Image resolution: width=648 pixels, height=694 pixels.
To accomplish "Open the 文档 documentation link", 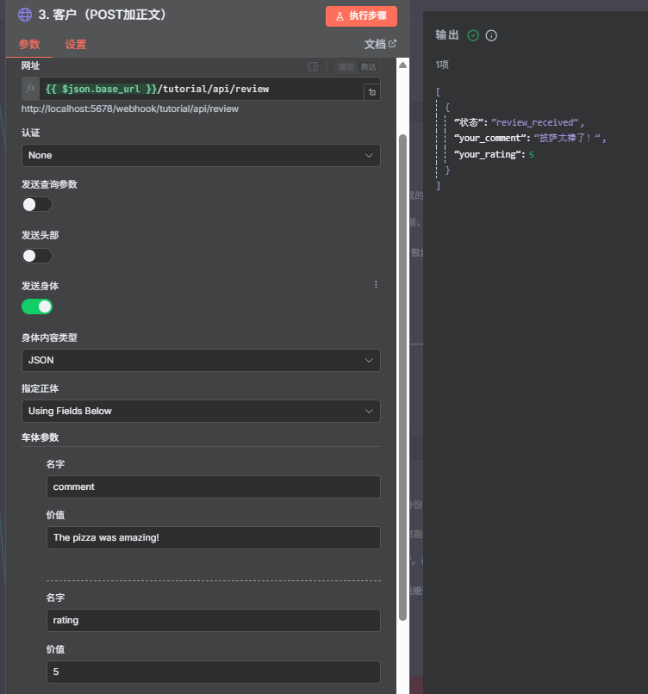I will coord(380,44).
